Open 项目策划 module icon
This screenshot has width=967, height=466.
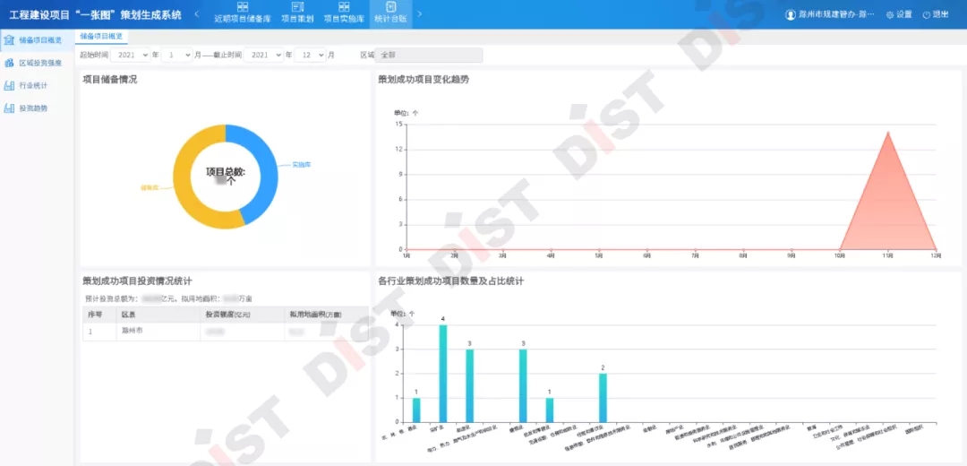(297, 7)
